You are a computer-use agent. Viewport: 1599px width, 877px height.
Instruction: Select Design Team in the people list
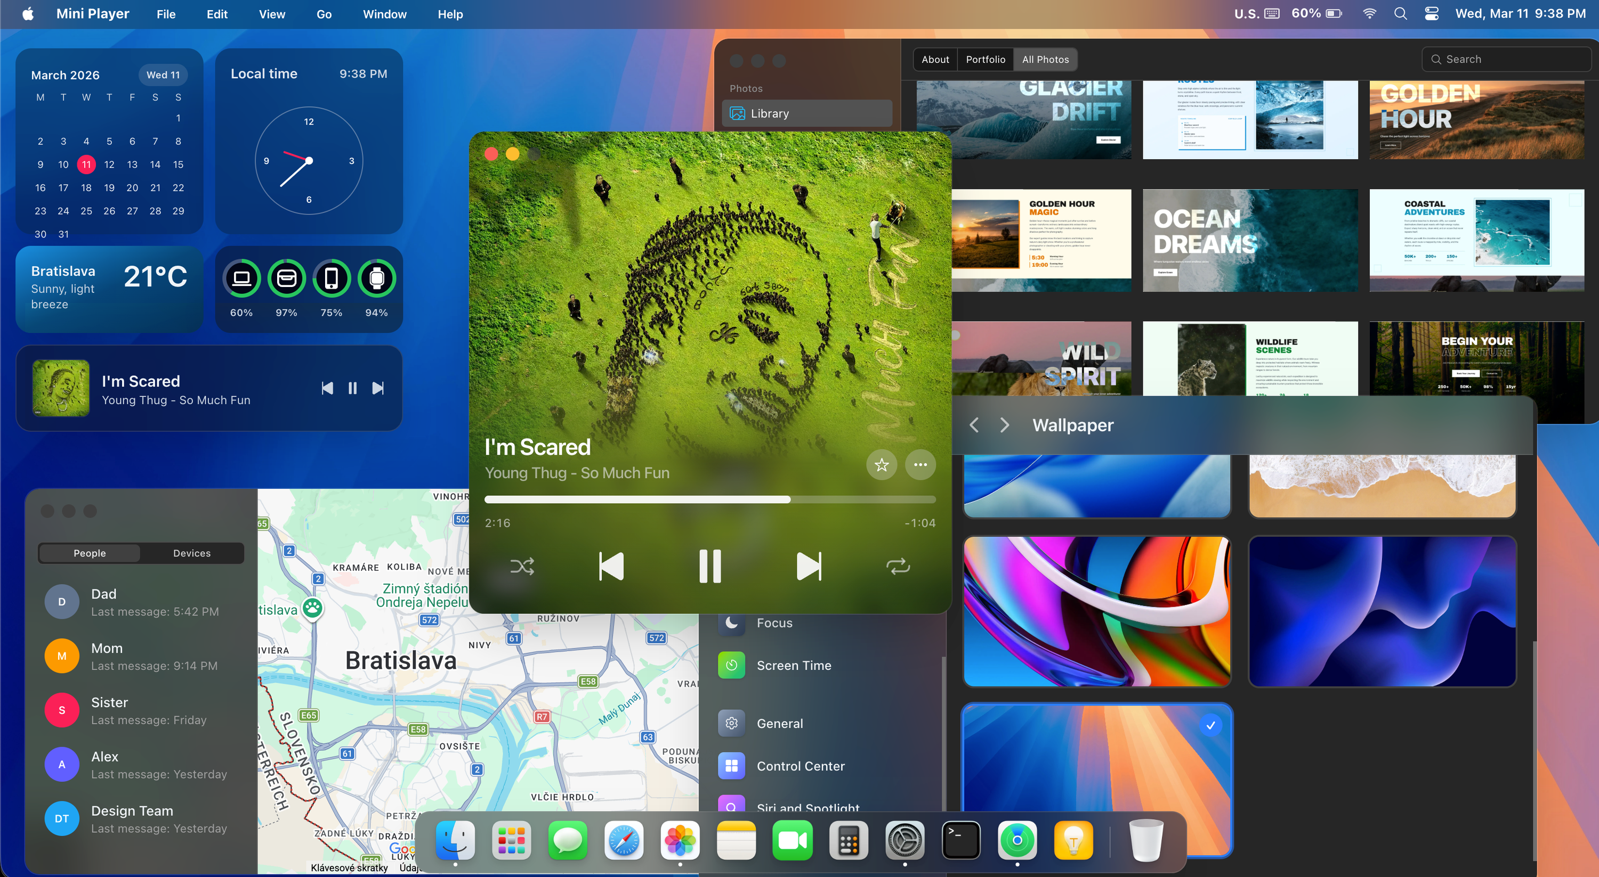[x=141, y=819]
